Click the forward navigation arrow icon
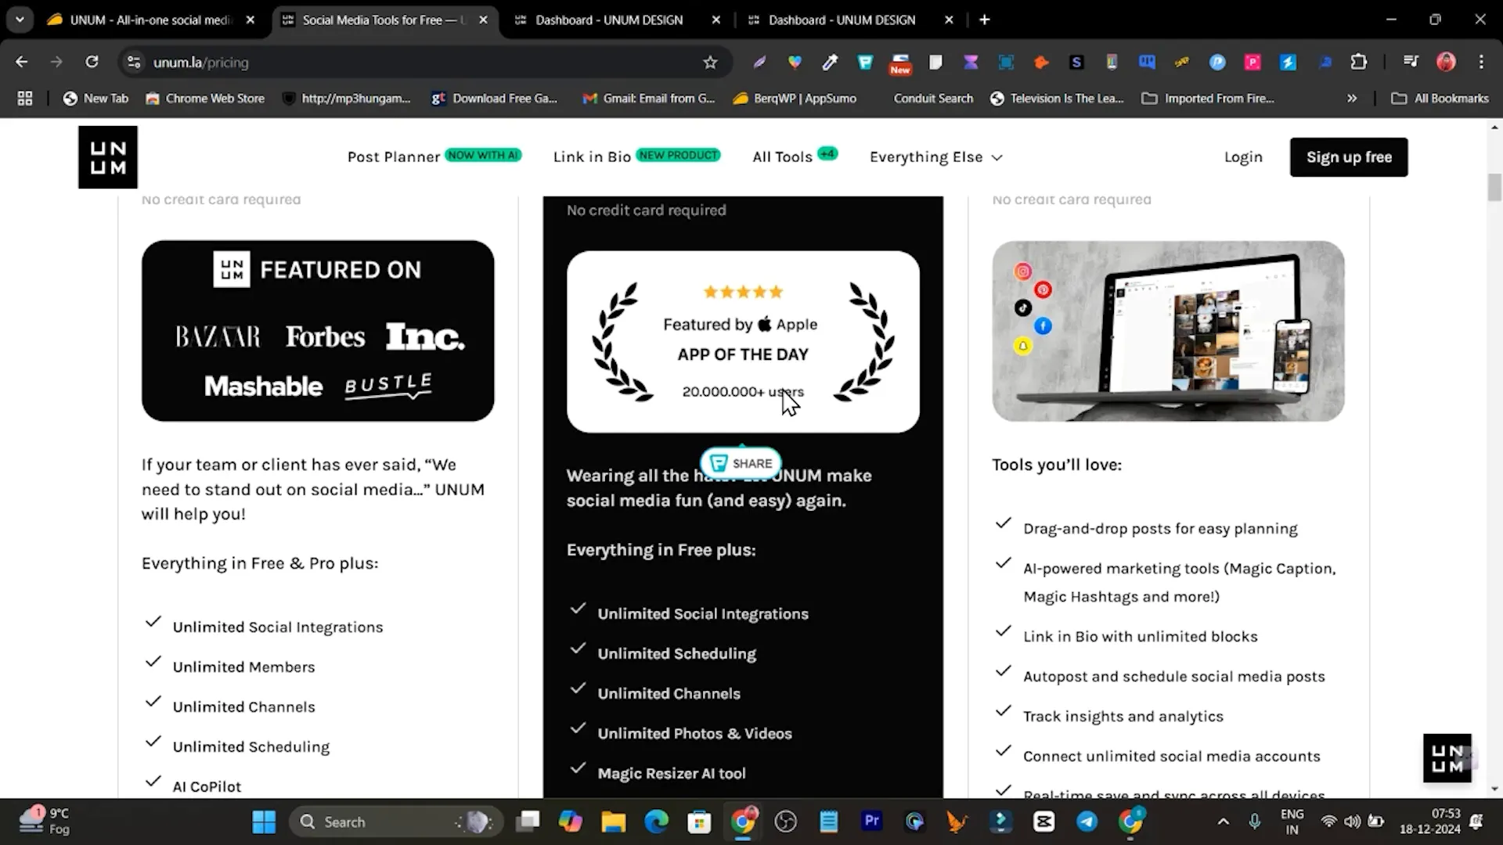Viewport: 1503px width, 845px height. tap(56, 62)
